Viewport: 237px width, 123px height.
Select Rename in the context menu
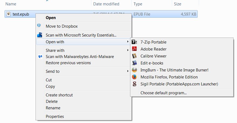(53, 108)
